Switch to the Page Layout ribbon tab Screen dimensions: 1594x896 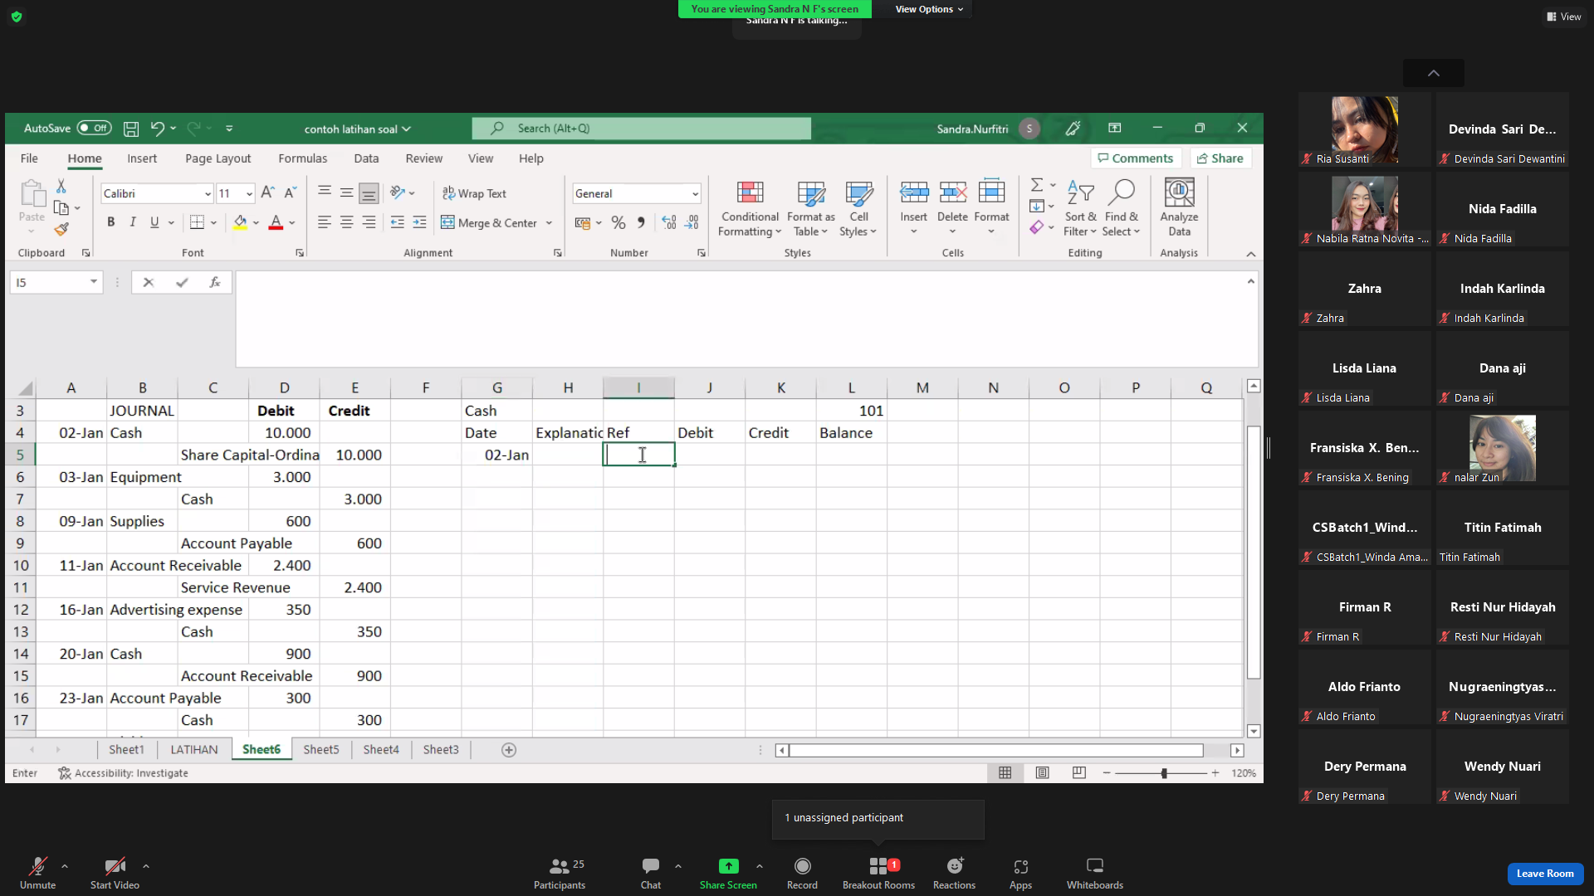(218, 158)
